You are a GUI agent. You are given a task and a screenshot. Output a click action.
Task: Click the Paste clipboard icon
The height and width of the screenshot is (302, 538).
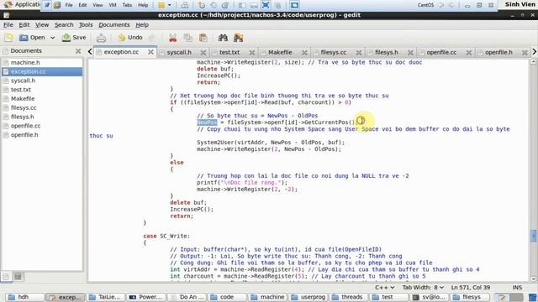pos(203,38)
